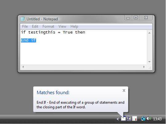This screenshot has width=166, height=124.
Task: Click the horizontal scrollbar left arrow
Action: [23, 67]
